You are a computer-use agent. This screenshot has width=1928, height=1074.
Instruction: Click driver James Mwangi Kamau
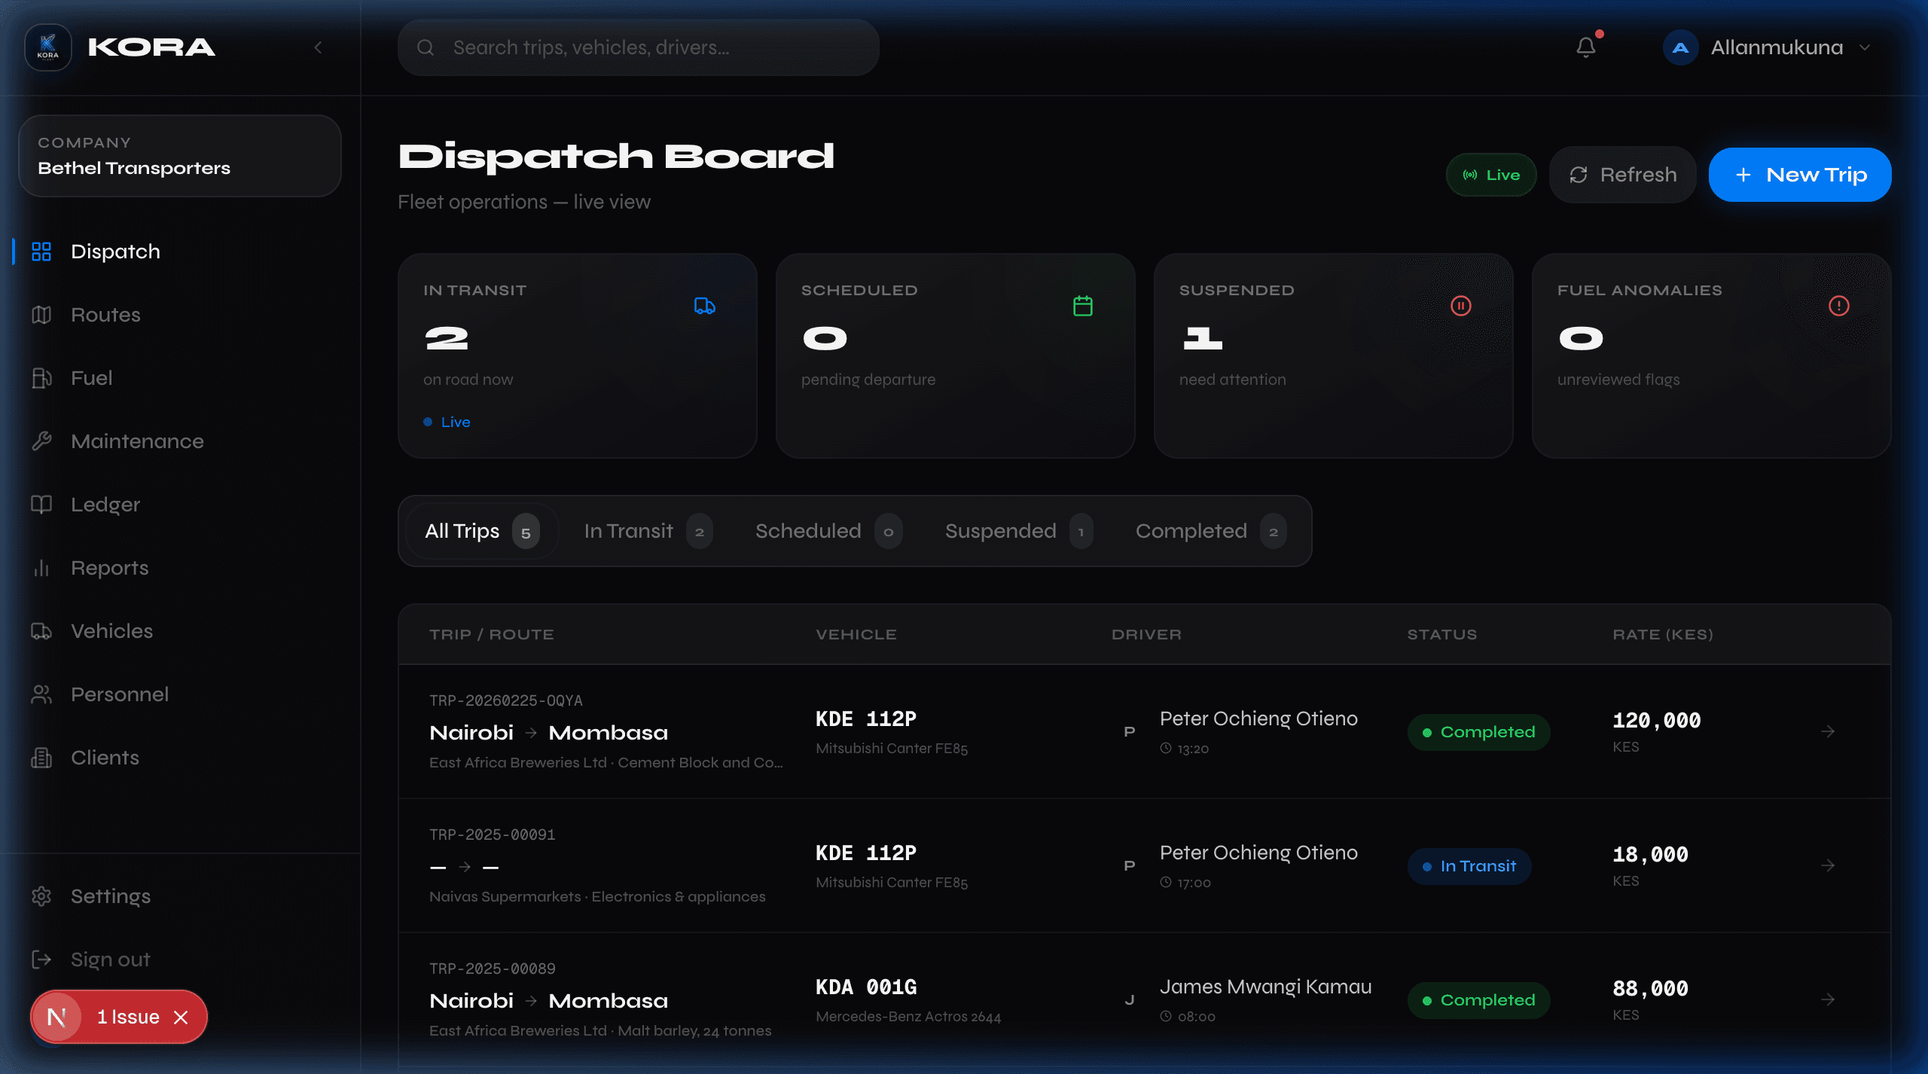click(1265, 987)
